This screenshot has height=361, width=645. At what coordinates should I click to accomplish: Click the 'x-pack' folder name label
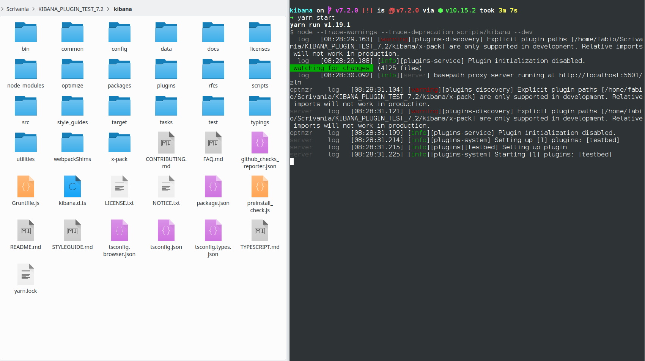pyautogui.click(x=119, y=159)
